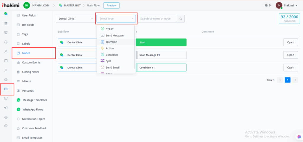Click the Preview button
Screen dimensions: 303x142
click(x=111, y=5)
